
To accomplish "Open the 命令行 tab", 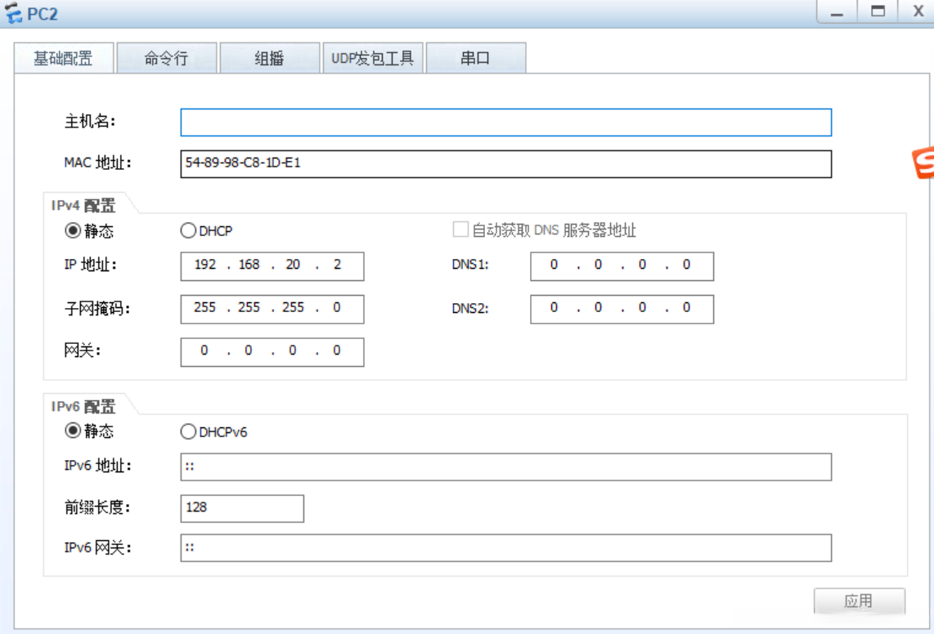I will 167,58.
